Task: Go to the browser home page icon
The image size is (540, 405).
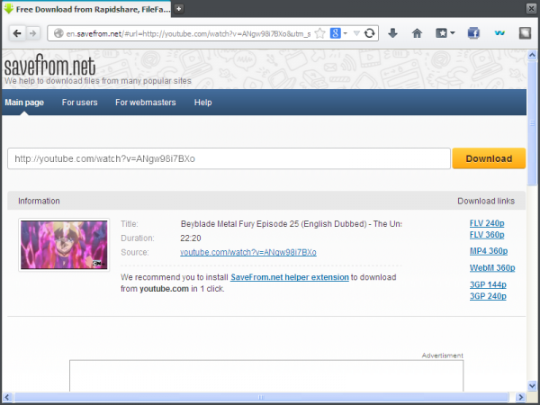Action: (x=417, y=33)
